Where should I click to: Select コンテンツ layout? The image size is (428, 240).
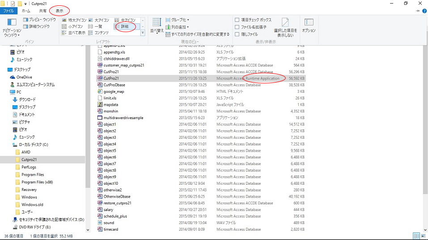98,33
